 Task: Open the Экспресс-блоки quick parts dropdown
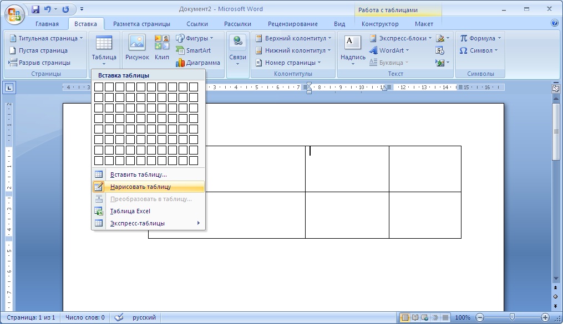[x=400, y=38]
